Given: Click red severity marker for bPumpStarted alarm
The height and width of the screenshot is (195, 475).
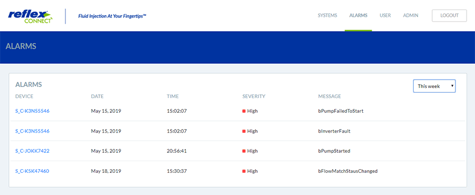Looking at the screenshot, I should coord(244,151).
